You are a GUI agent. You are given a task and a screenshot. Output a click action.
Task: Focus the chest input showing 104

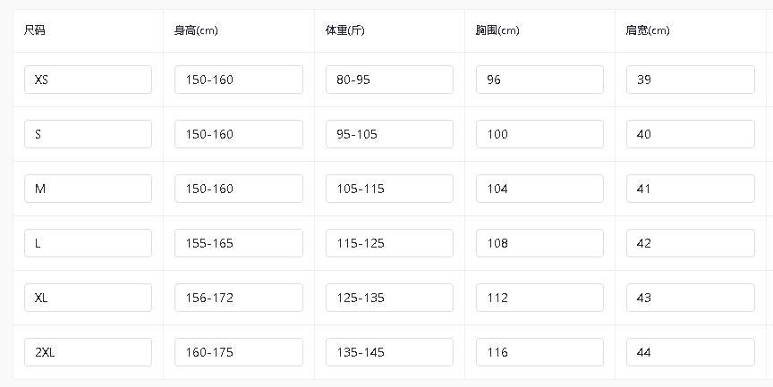(539, 189)
